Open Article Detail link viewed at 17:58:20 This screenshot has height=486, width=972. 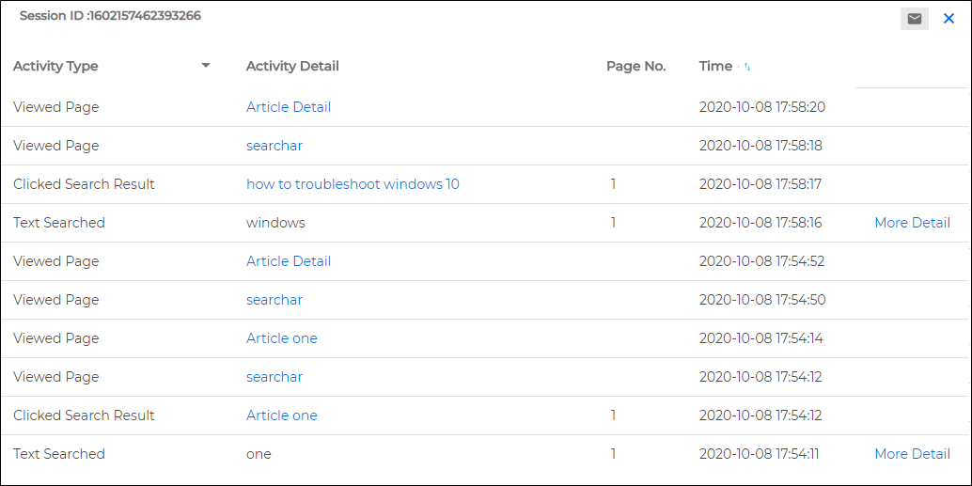[289, 107]
